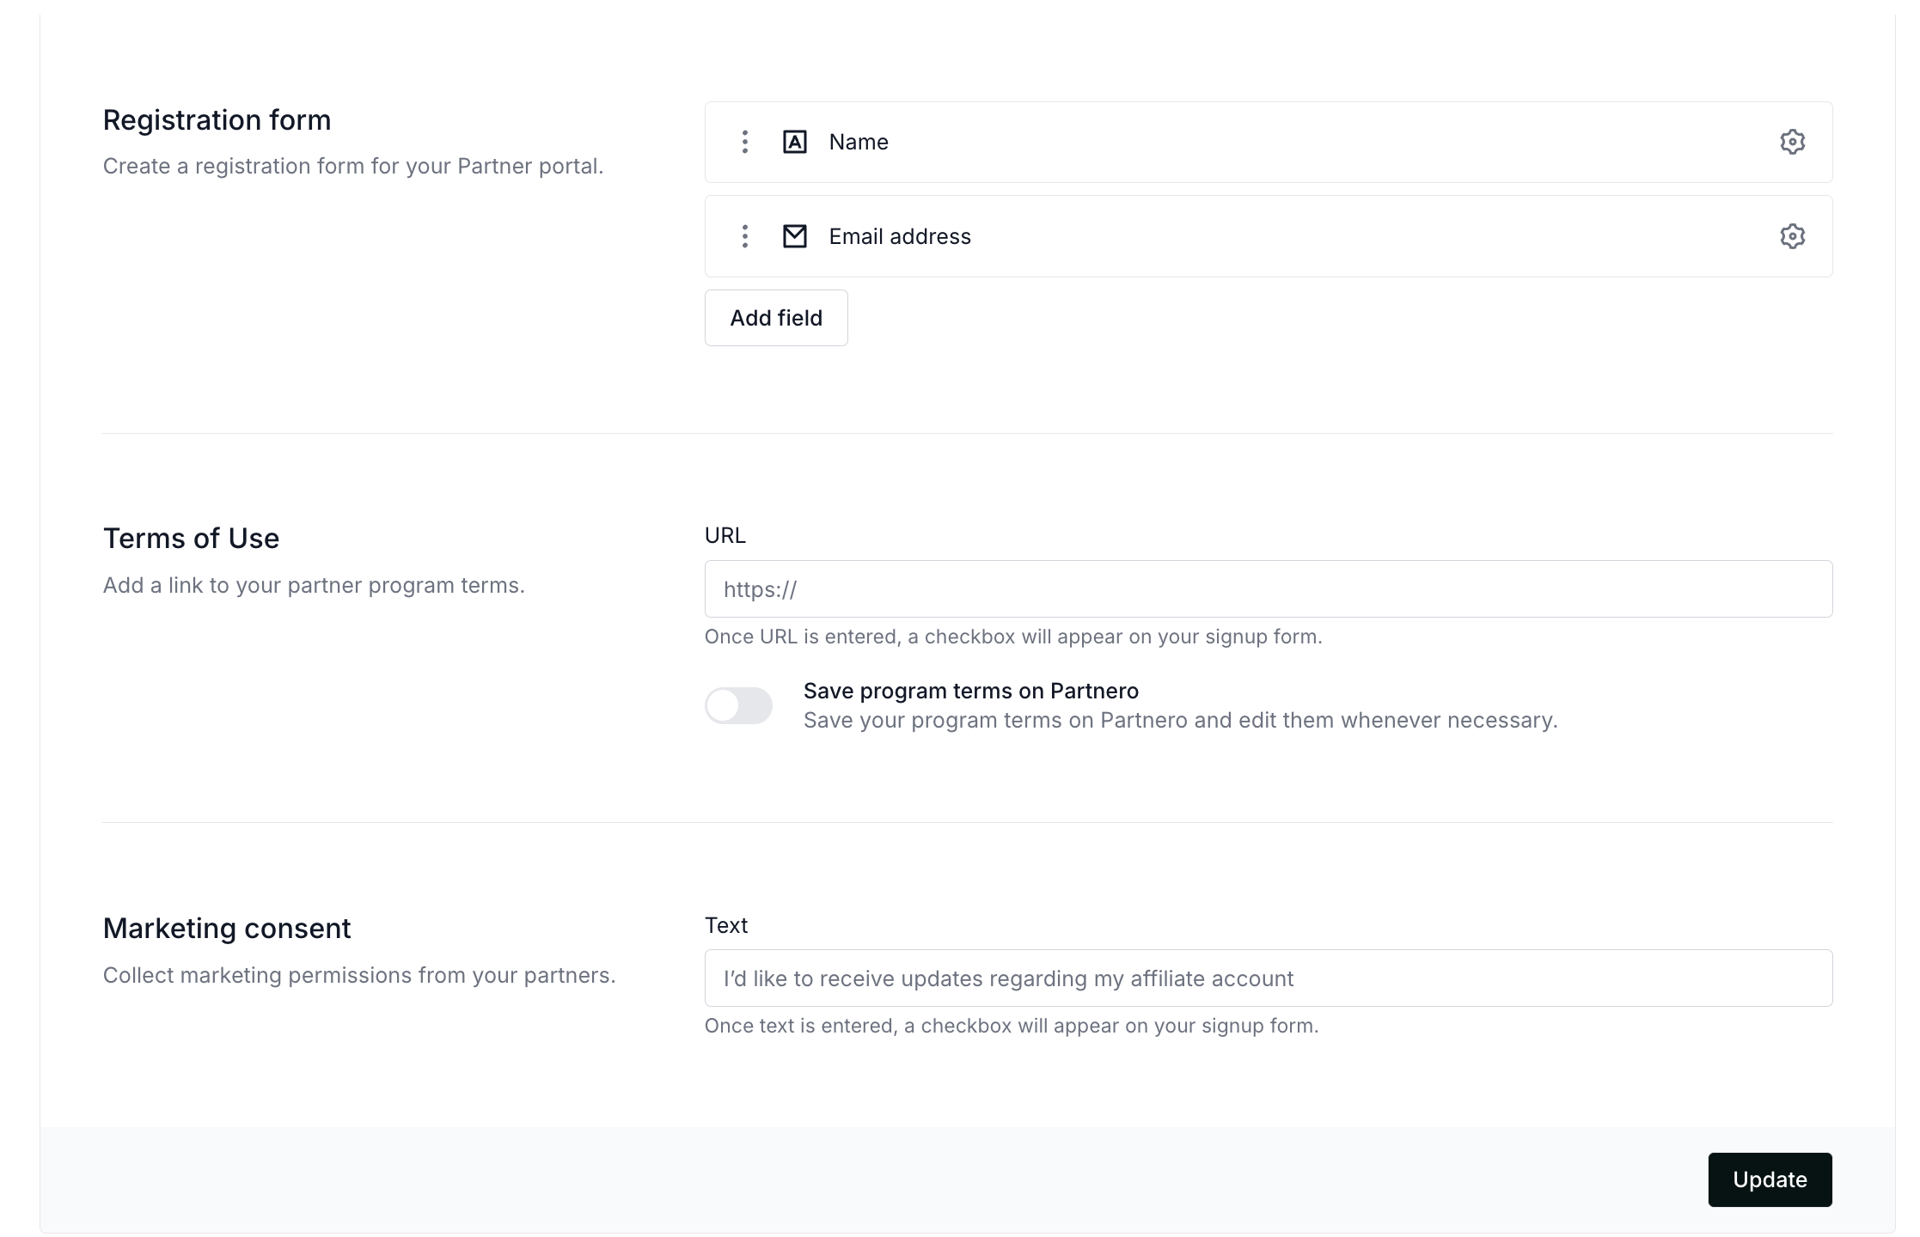The width and height of the screenshot is (1920, 1237).
Task: Open settings gear for Name field
Action: click(1791, 142)
